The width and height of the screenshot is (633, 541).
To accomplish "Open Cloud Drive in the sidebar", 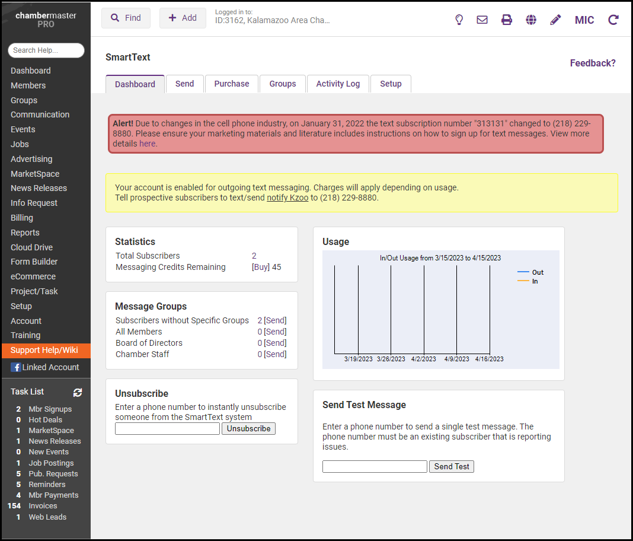I will (31, 247).
